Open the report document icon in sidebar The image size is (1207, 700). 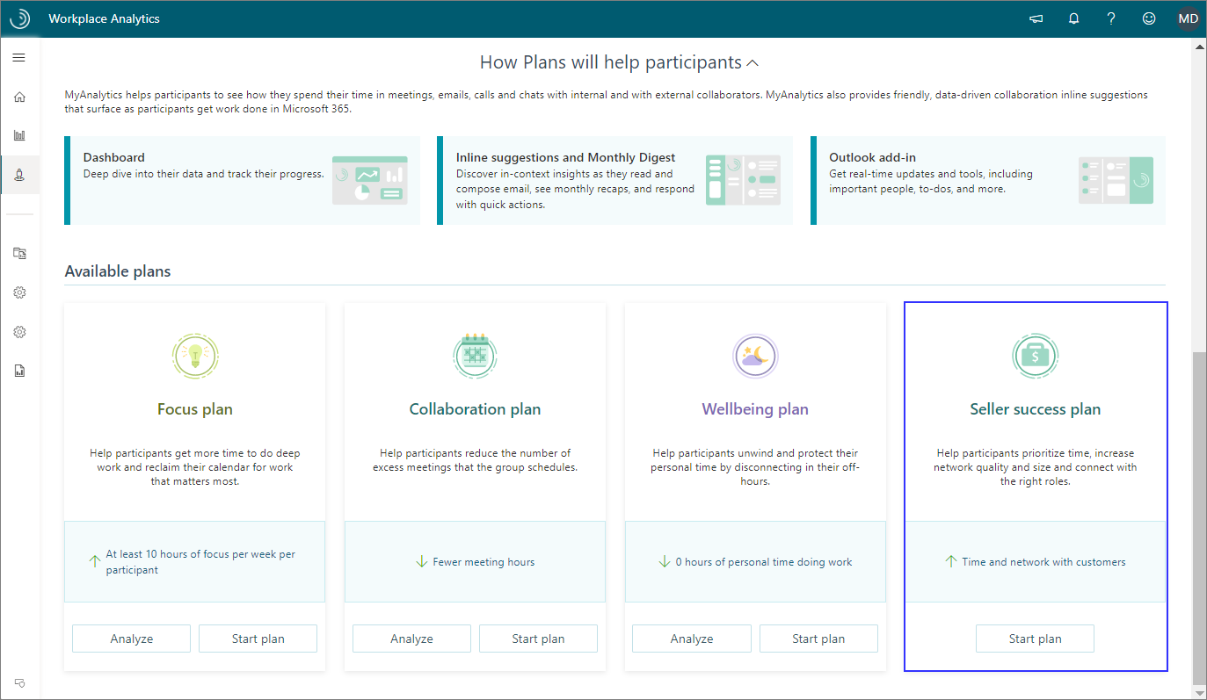coord(19,371)
